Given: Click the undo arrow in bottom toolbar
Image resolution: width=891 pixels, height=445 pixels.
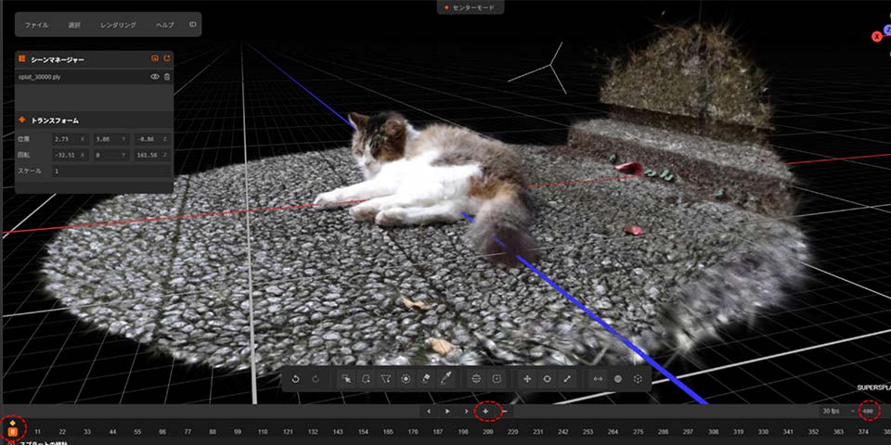Looking at the screenshot, I should coord(295,379).
